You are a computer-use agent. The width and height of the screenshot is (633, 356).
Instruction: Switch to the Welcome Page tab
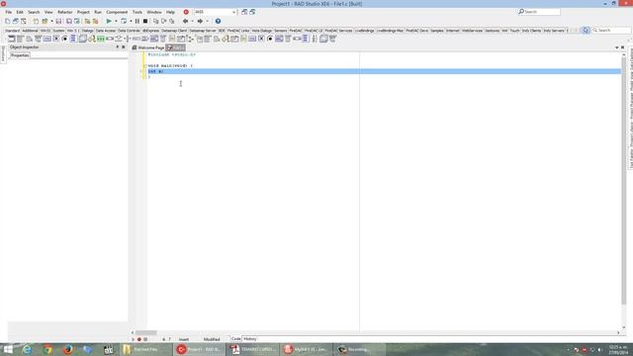tap(148, 47)
